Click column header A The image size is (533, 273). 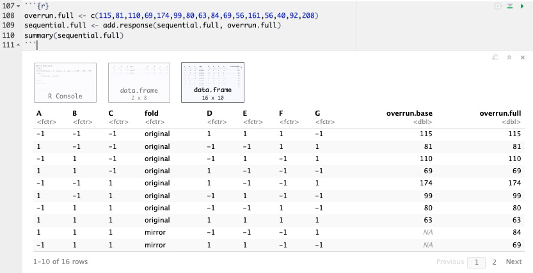pyautogui.click(x=39, y=113)
